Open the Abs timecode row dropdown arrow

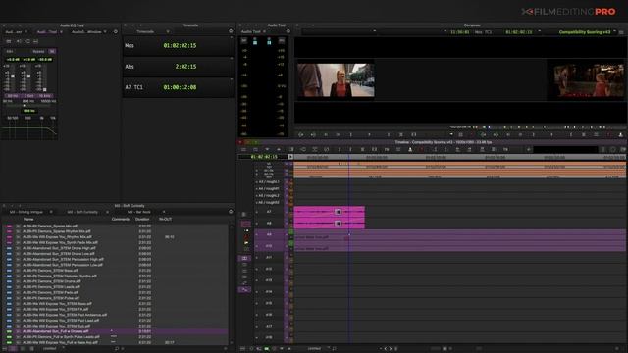click(232, 59)
